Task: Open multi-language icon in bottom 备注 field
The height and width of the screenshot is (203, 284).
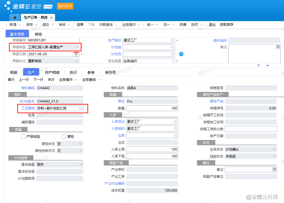Action: click(274, 169)
